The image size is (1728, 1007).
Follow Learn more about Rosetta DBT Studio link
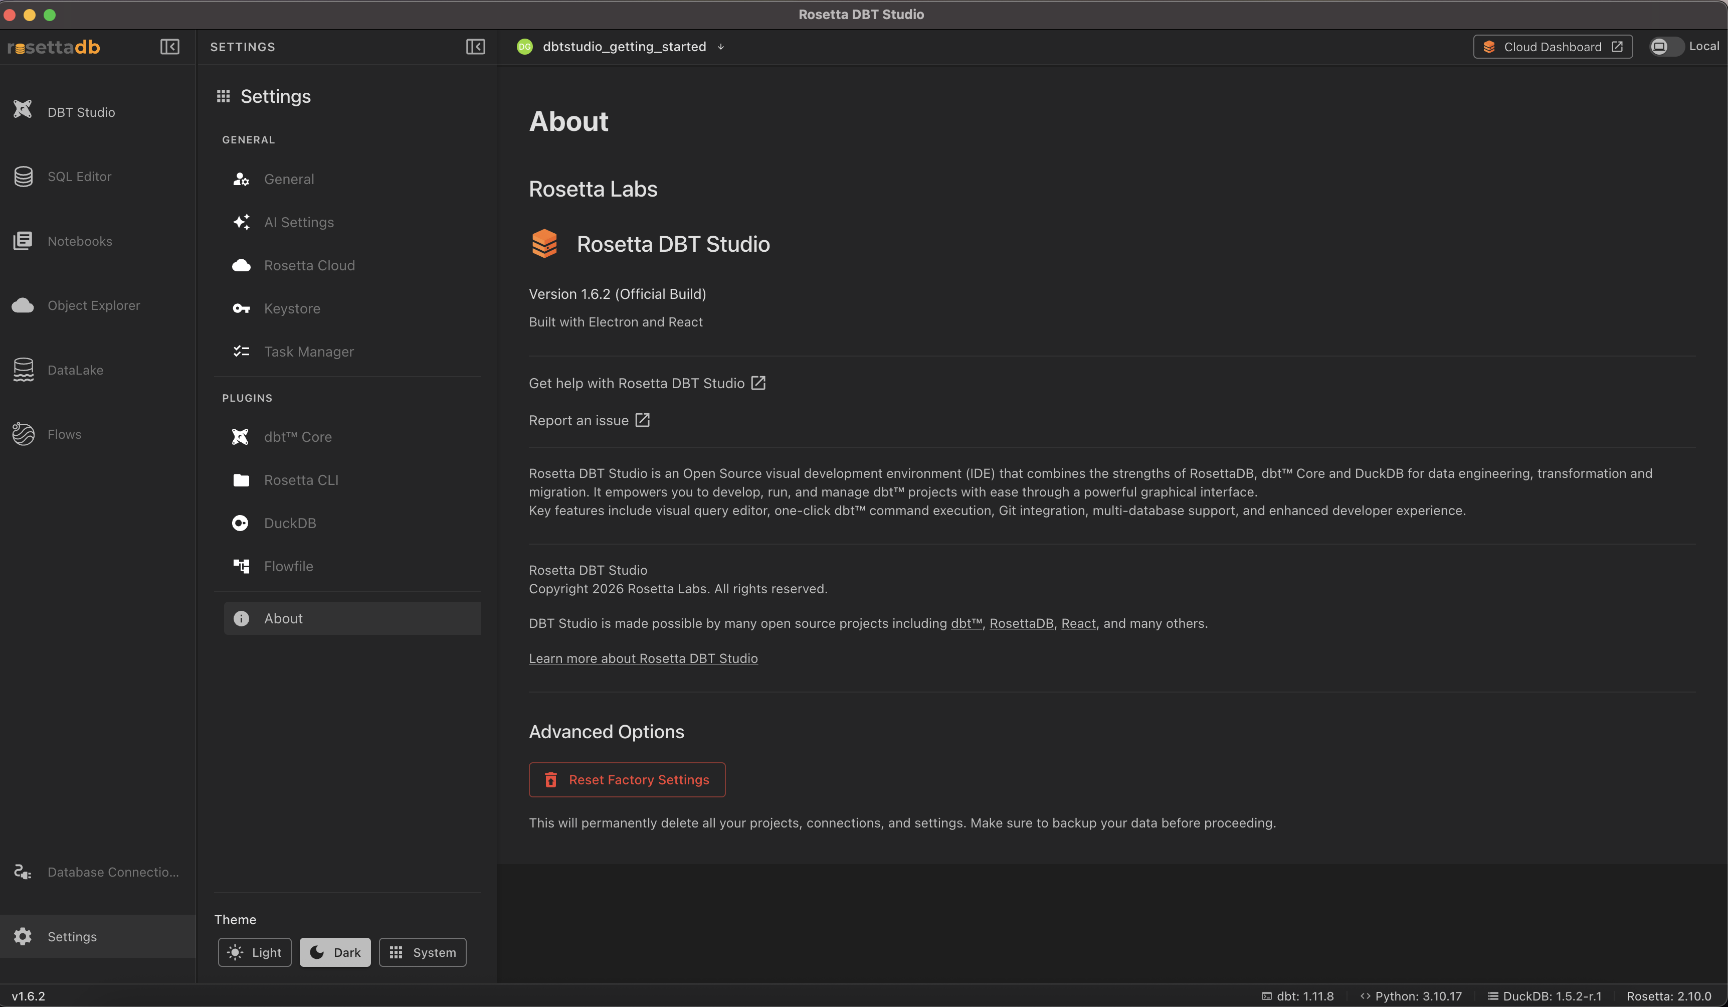643,658
